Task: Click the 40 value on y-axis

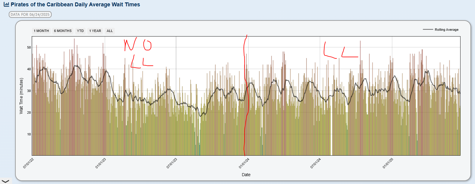Action: coord(29,69)
